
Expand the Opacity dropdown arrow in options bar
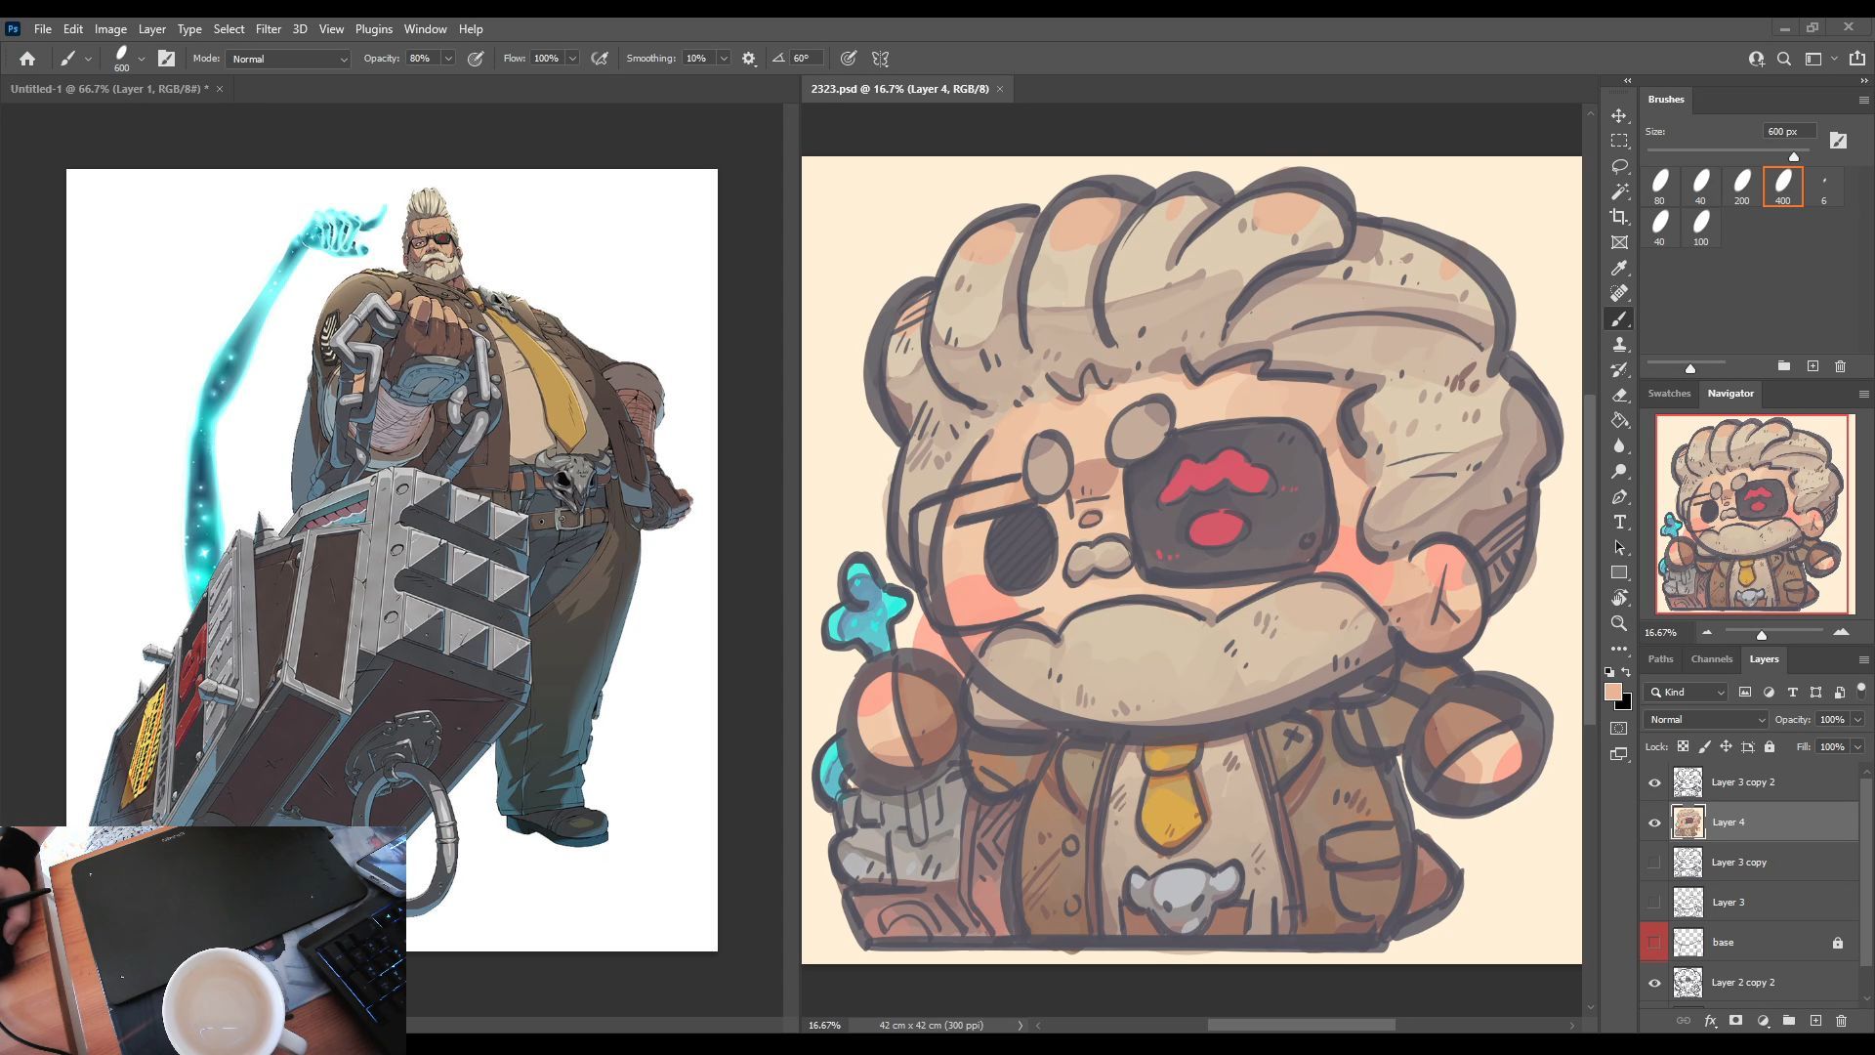click(x=448, y=59)
